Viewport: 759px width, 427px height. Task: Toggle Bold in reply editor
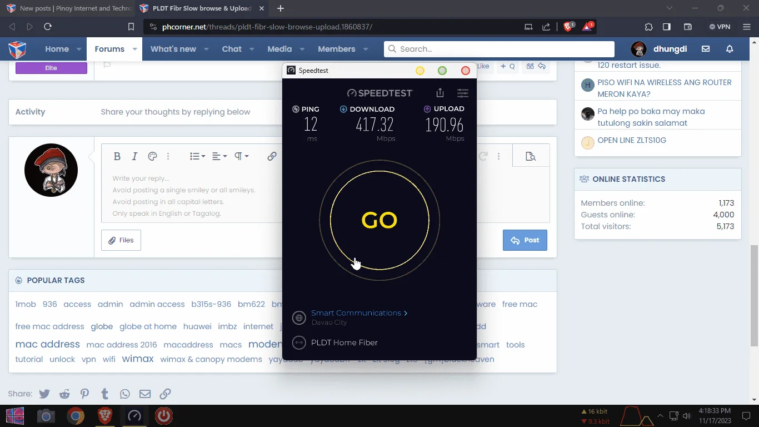[117, 156]
